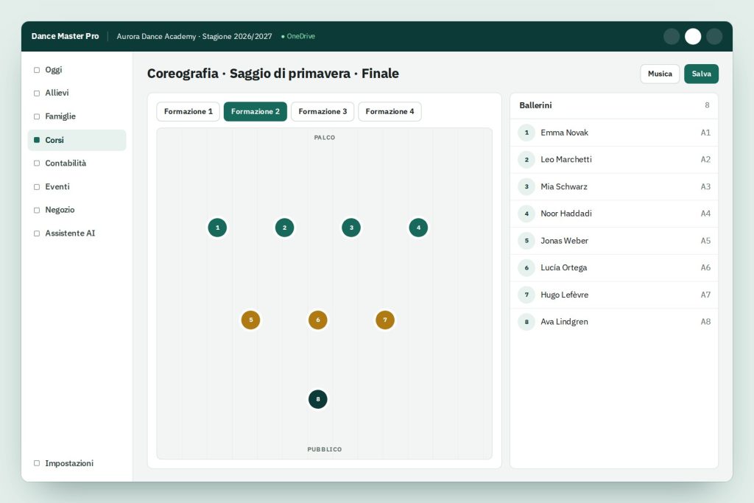Image resolution: width=754 pixels, height=503 pixels.
Task: Go to Negozio in the sidebar
Action: [x=77, y=210]
